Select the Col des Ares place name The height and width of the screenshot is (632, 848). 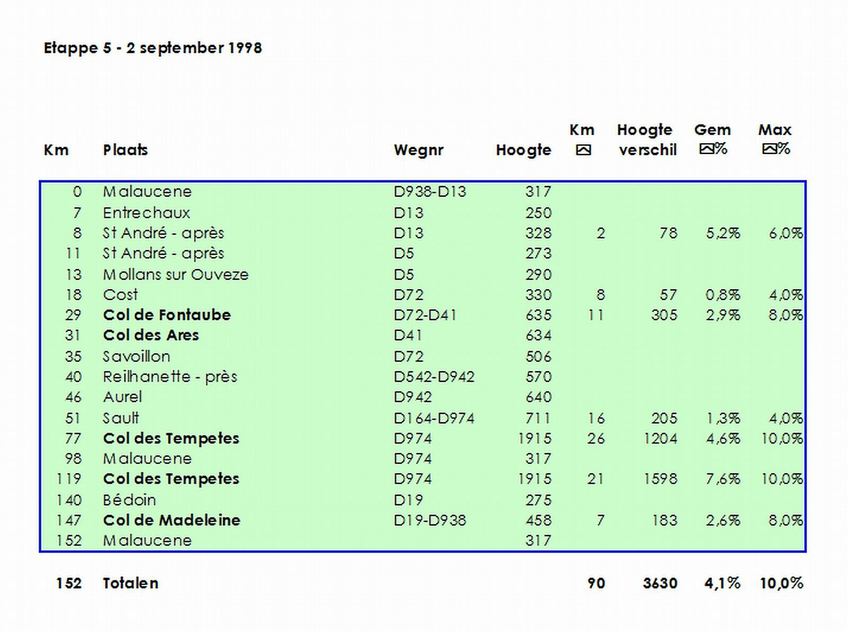click(x=151, y=335)
